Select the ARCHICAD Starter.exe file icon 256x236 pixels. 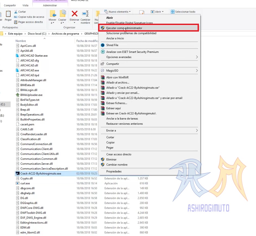click(x=17, y=56)
